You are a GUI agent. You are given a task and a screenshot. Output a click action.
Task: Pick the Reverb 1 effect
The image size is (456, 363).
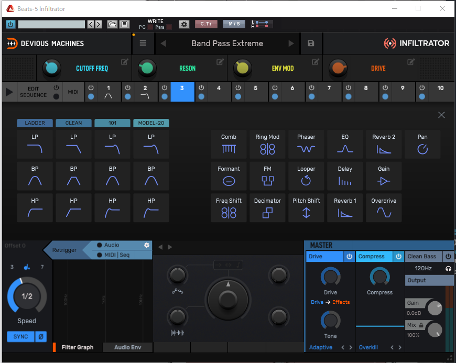[x=345, y=208]
